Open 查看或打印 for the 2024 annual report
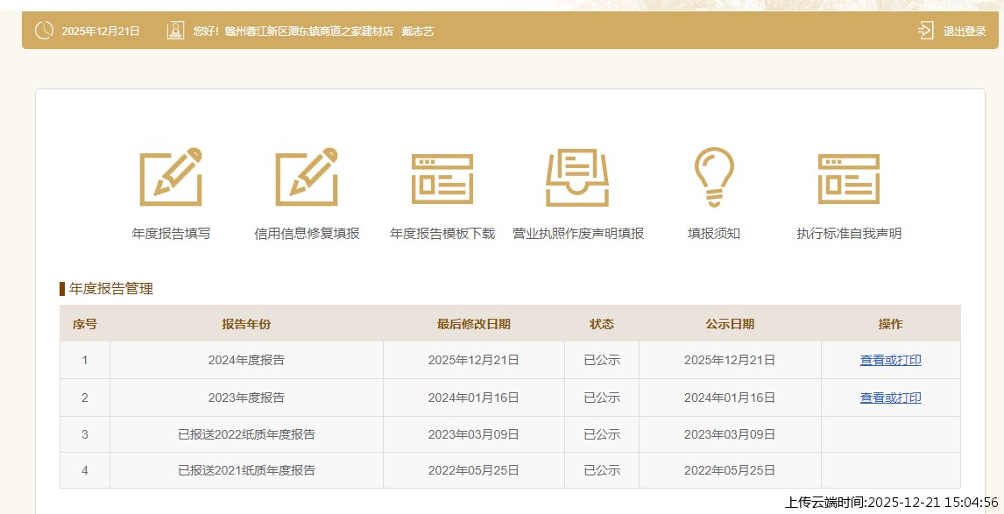1004x514 pixels. pos(890,360)
